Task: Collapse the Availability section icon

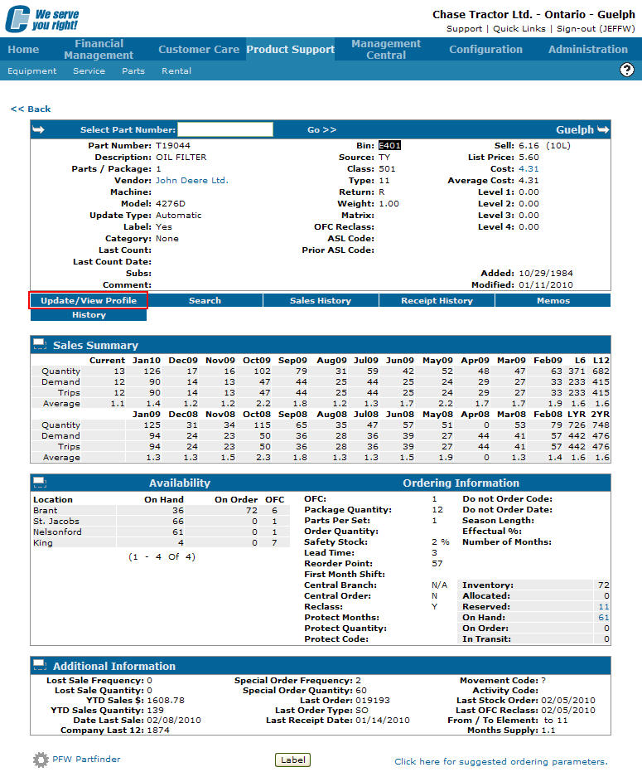Action: coord(40,482)
